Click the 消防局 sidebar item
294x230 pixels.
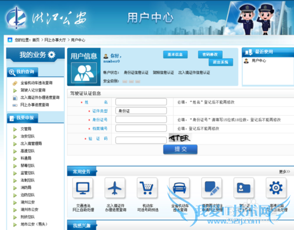coord(26,188)
